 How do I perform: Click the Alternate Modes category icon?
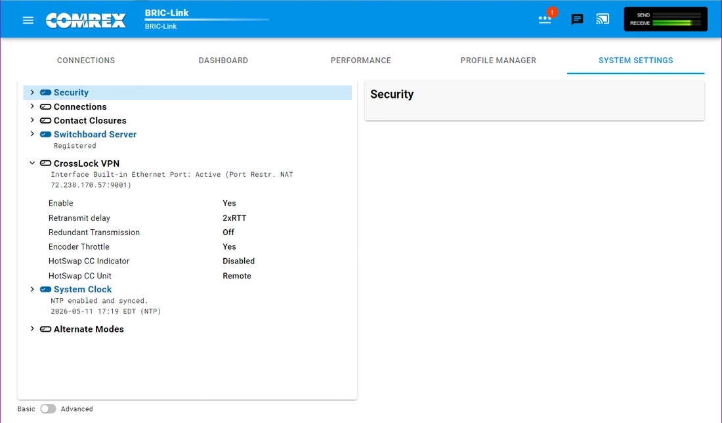click(x=45, y=329)
